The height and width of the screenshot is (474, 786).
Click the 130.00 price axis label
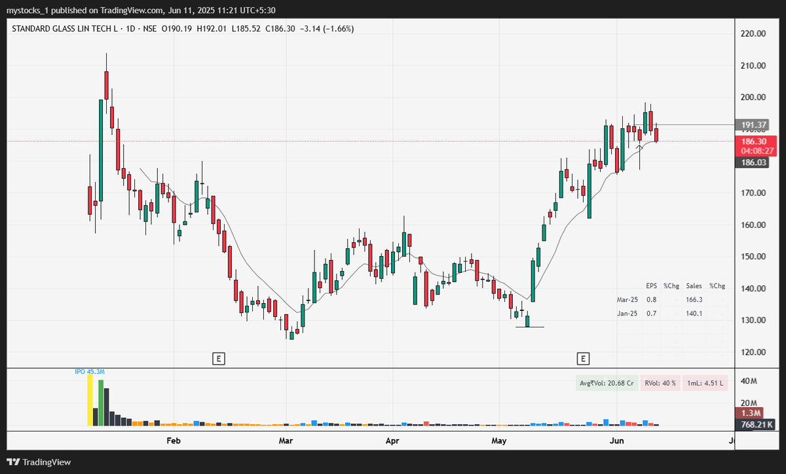click(x=753, y=320)
